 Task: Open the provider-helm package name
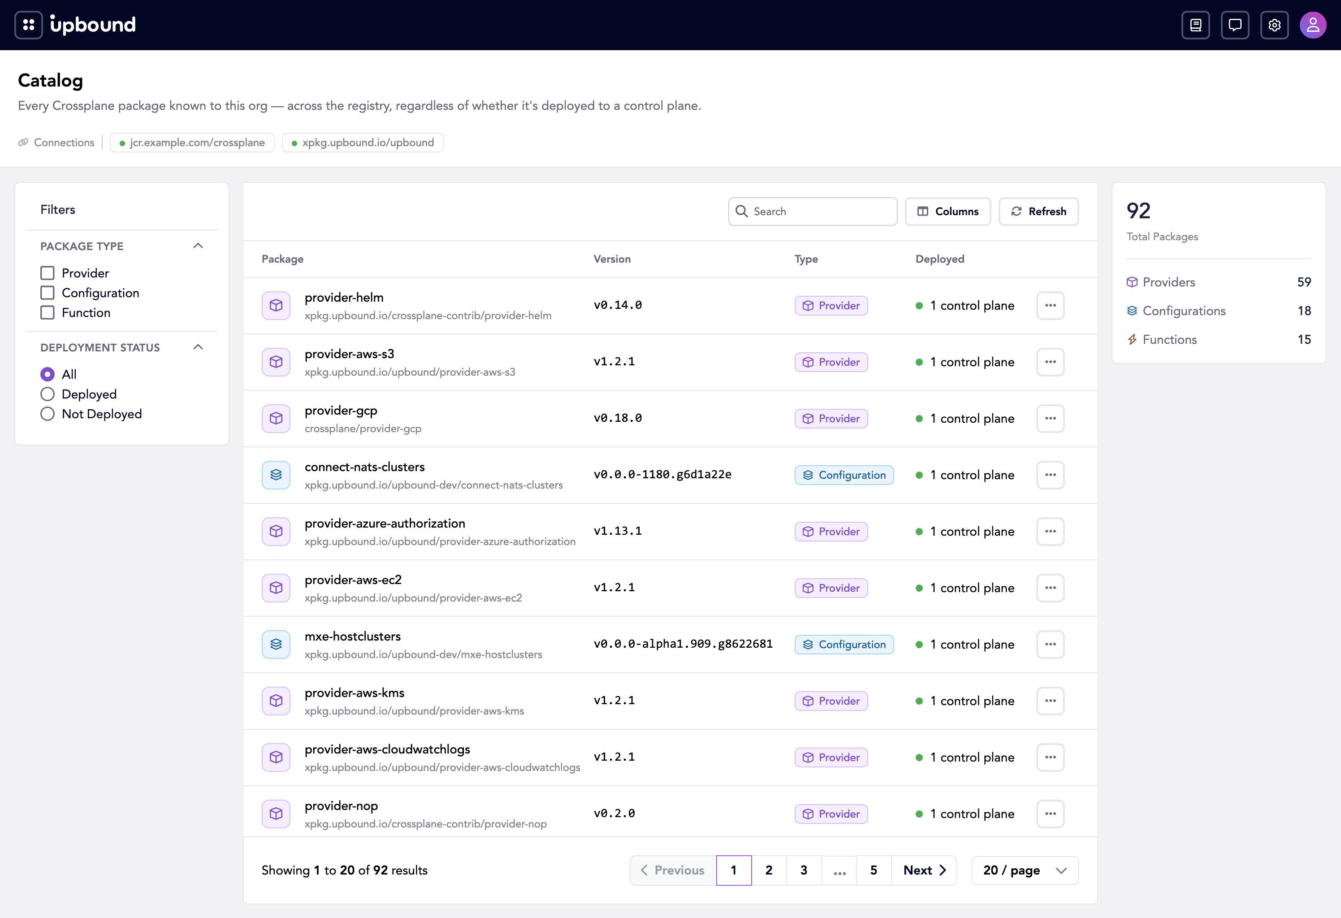click(344, 297)
